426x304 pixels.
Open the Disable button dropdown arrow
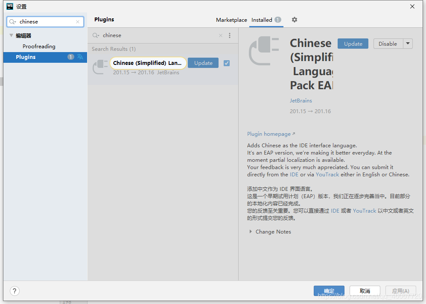408,44
